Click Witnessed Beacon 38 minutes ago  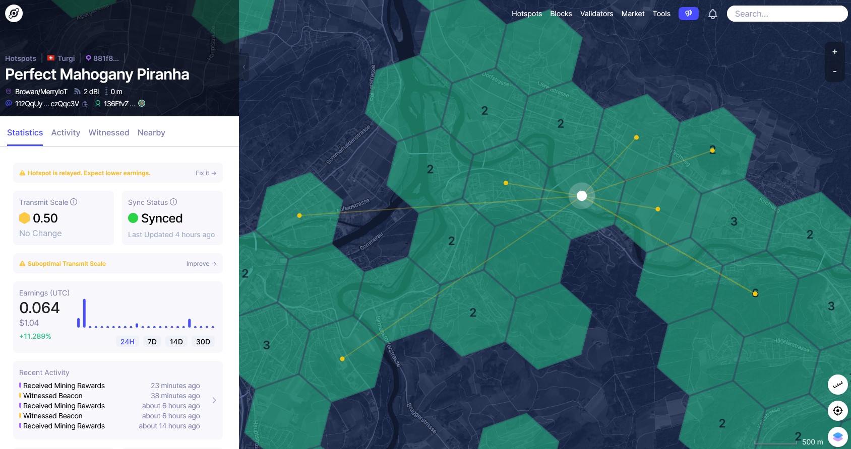[x=109, y=396]
